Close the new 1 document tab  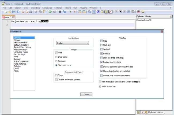13,17
